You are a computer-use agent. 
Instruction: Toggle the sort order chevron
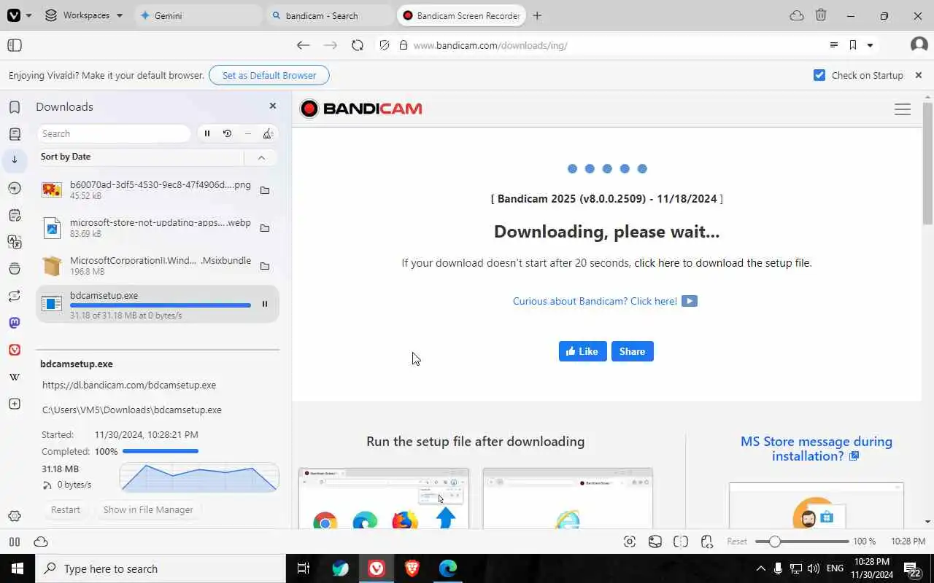261,157
